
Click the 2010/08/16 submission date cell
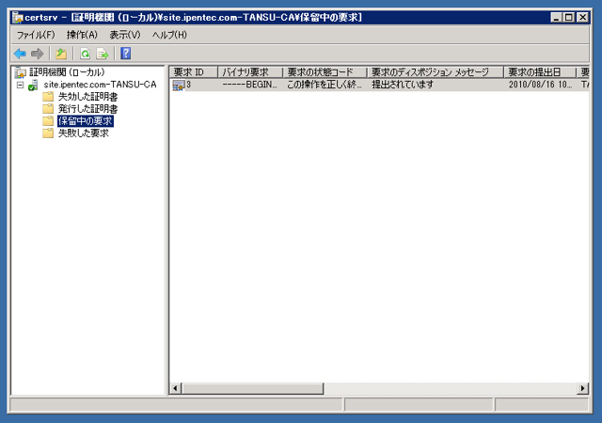[x=540, y=85]
